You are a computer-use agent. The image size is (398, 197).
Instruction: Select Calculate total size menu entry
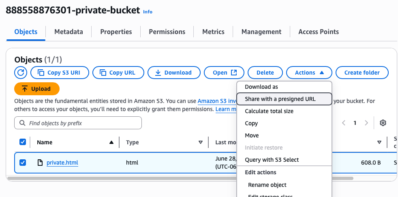point(269,111)
